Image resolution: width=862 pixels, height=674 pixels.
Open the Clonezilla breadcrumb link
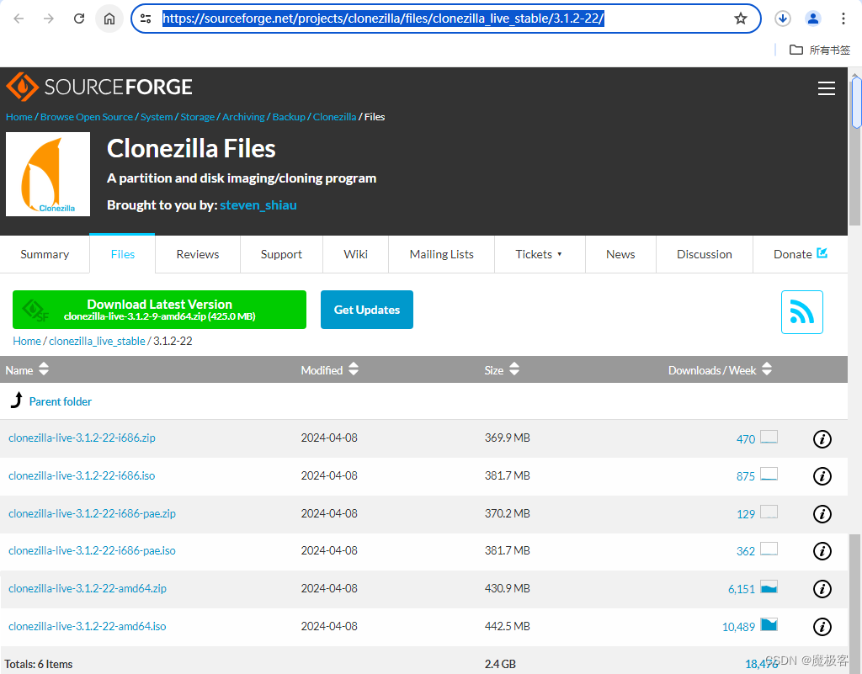tap(335, 117)
